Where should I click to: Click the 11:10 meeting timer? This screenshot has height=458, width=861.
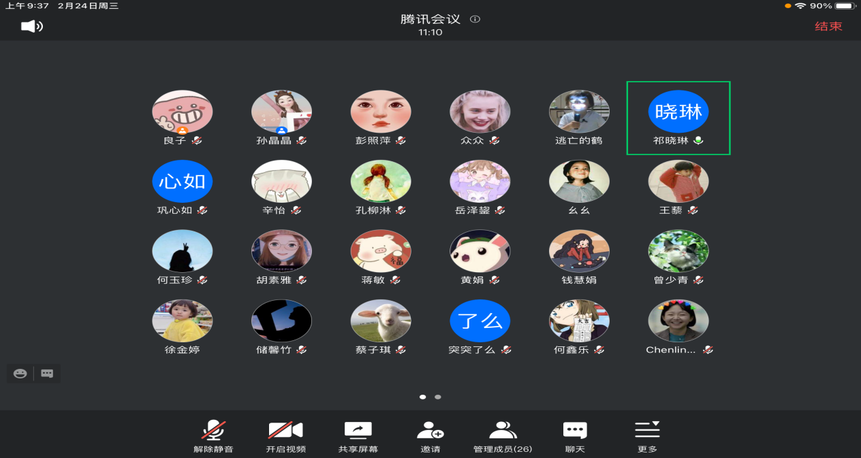click(x=430, y=32)
